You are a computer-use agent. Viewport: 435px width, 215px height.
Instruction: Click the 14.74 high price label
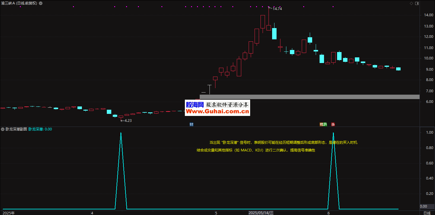coord(277,9)
